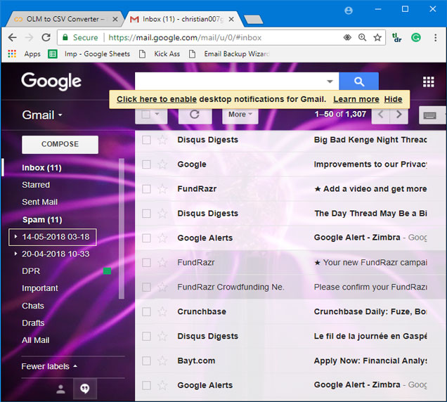Screen dimensions: 447x402
Task: Click the blue search button
Action: tap(358, 82)
